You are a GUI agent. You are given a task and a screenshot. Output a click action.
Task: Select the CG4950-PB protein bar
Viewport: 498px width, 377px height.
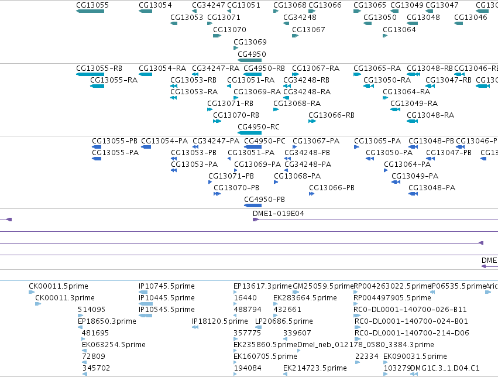253,205
